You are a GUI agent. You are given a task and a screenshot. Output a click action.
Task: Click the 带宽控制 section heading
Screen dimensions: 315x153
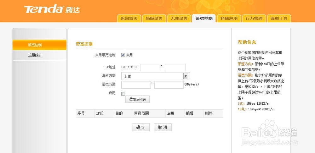[x=84, y=44]
